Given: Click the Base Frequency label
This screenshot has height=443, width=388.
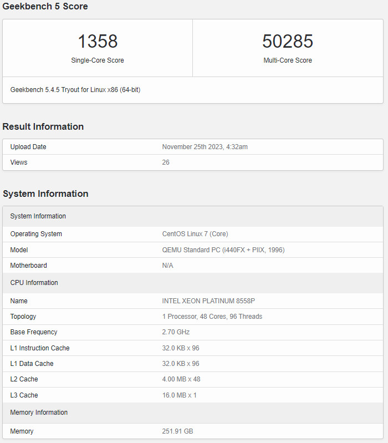Looking at the screenshot, I should (34, 332).
